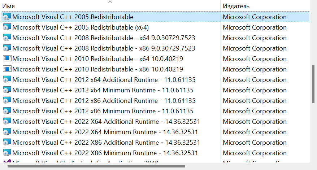Click icon of 2008 Redistributable x86 9.0.30729.7523

point(7,48)
